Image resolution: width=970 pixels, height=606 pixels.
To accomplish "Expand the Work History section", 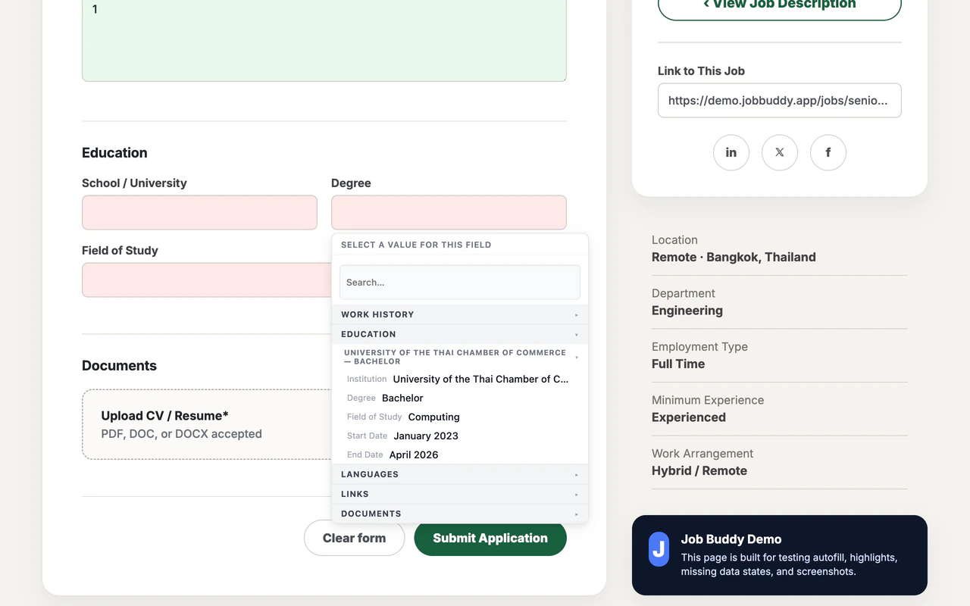I will [x=460, y=314].
